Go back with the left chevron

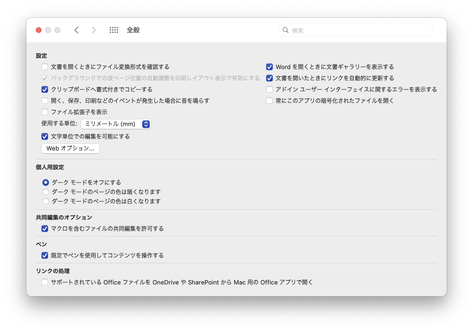[x=76, y=30]
